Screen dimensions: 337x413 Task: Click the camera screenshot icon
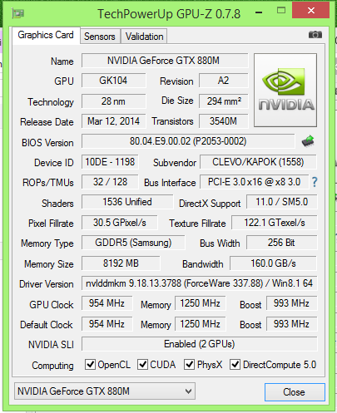(315, 35)
